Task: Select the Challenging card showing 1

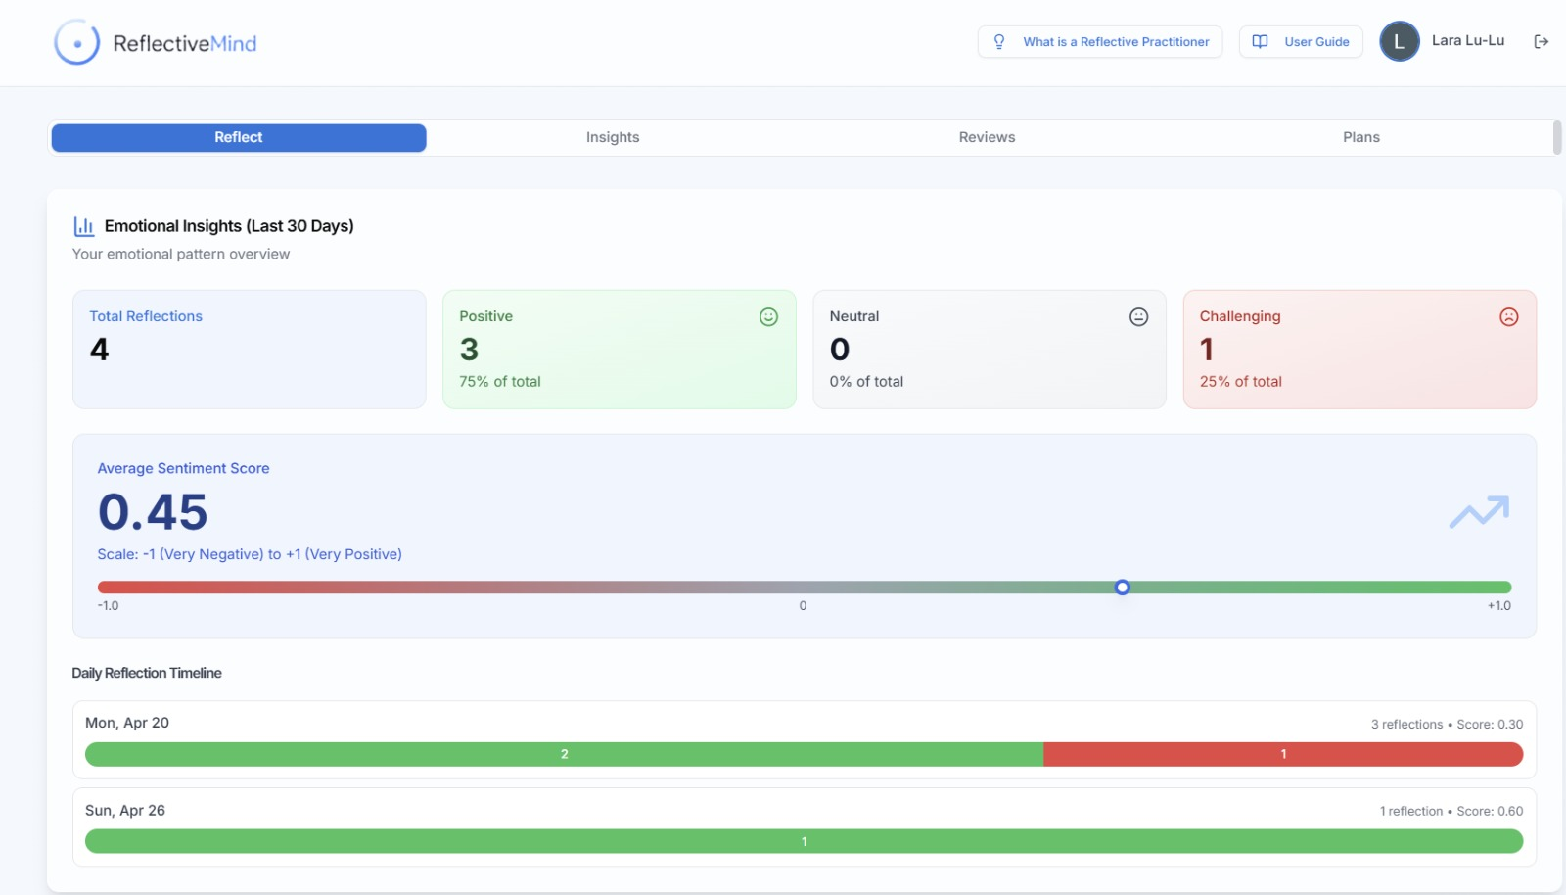Action: 1359,350
